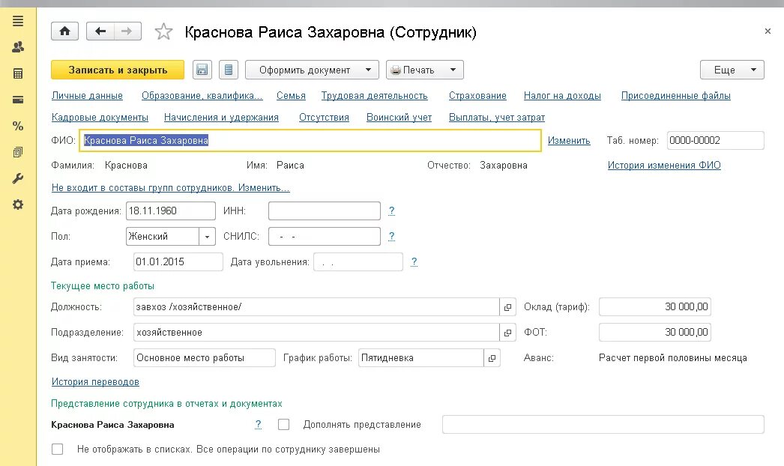The width and height of the screenshot is (784, 466).
Task: Open the document list icon button
Action: click(x=229, y=70)
